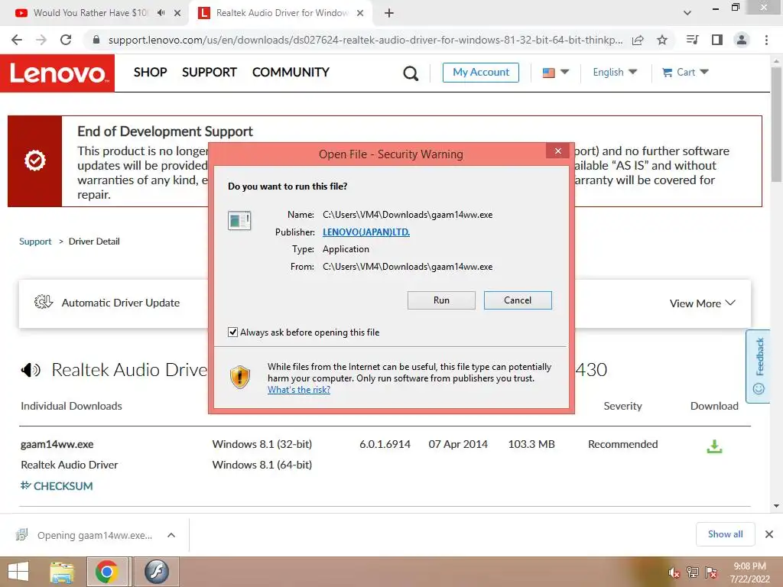This screenshot has height=587, width=783.
Task: Open the Chrome profile avatar
Action: point(742,40)
